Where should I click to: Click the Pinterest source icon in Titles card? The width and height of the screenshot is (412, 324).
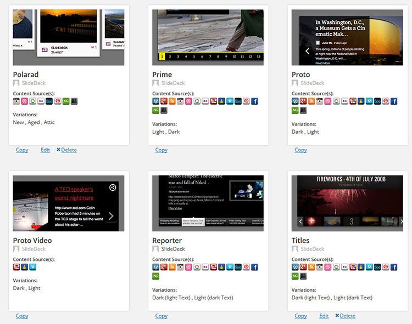tap(386, 267)
